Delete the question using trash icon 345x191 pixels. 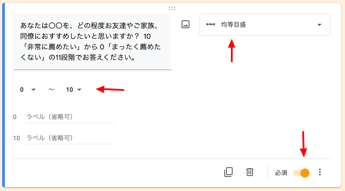tap(250, 172)
